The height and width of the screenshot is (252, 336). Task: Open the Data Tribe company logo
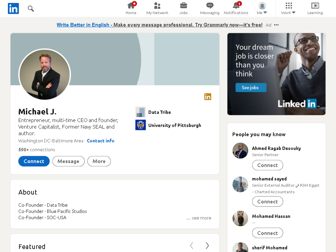140,112
